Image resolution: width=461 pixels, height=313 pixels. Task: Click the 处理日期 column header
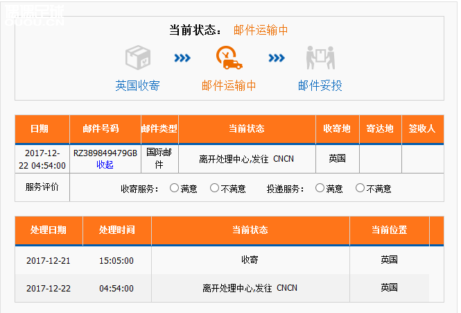tap(49, 230)
